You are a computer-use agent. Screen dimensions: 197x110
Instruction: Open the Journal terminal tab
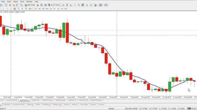point(101,105)
